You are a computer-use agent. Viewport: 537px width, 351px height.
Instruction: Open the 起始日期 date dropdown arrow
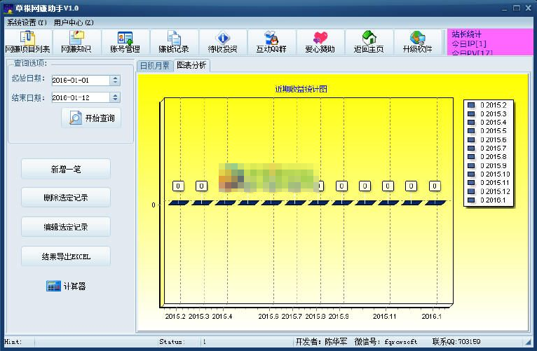(x=115, y=81)
